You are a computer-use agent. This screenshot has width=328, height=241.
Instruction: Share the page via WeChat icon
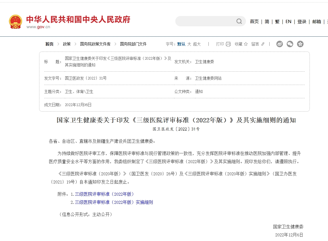coord(290,44)
